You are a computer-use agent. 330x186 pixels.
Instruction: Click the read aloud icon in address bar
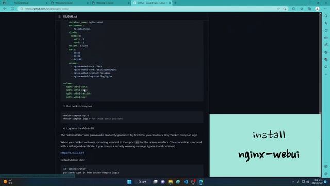278,9
